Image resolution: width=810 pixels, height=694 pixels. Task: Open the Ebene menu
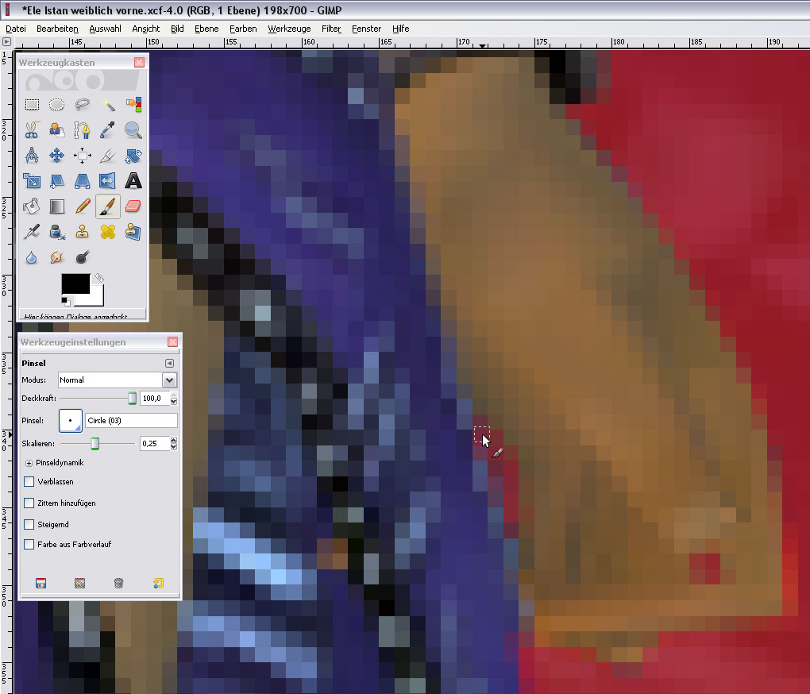tap(206, 29)
